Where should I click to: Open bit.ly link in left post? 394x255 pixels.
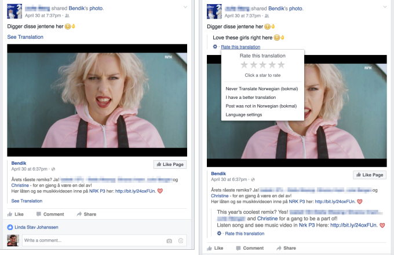point(135,191)
